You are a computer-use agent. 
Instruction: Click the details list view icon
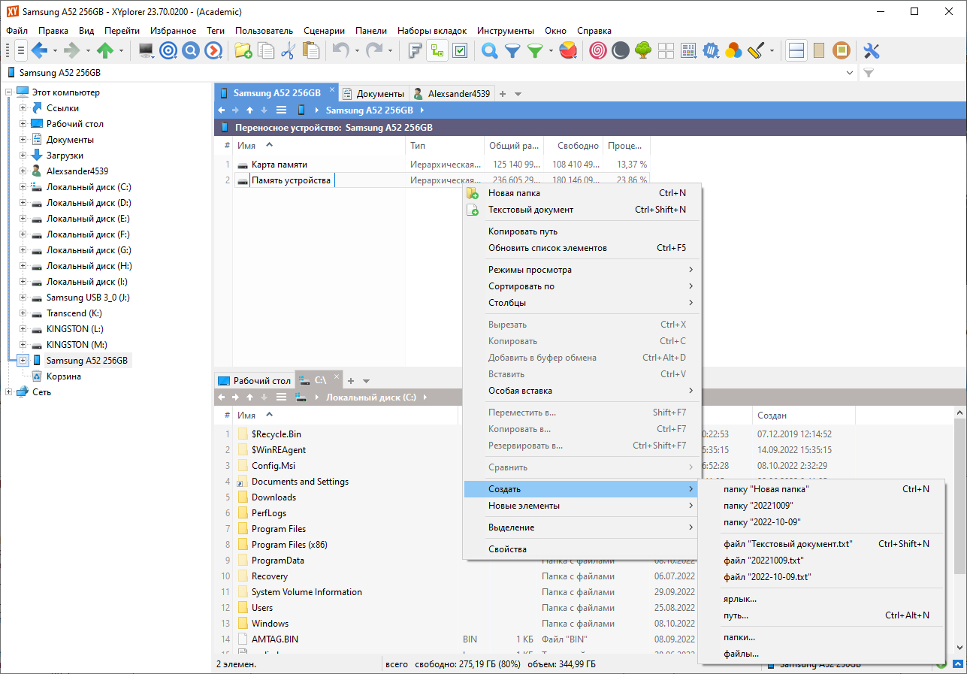coord(688,50)
